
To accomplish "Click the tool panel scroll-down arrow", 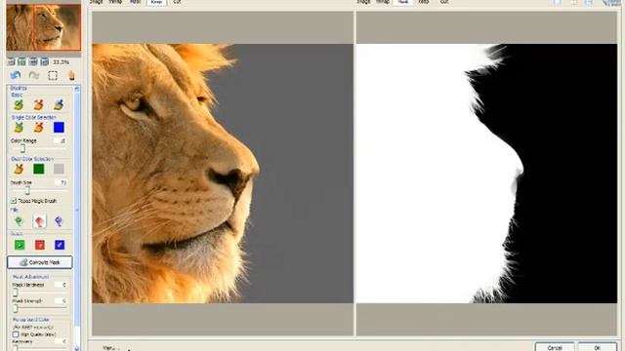I will click(76, 348).
